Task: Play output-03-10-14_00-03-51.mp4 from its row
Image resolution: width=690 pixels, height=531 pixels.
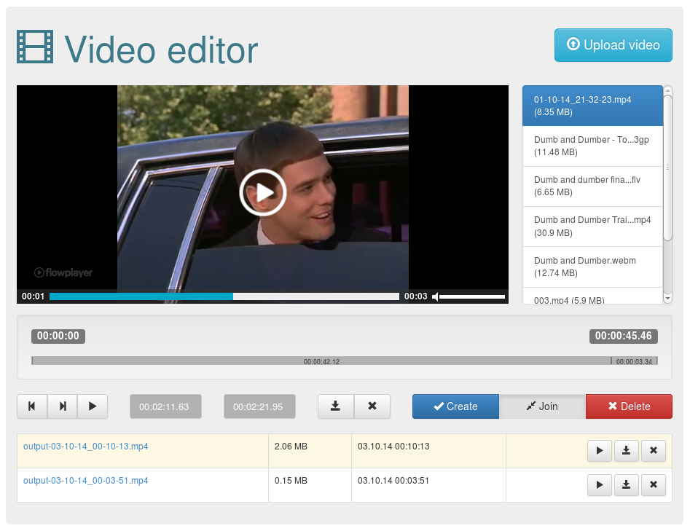Action: [x=600, y=485]
